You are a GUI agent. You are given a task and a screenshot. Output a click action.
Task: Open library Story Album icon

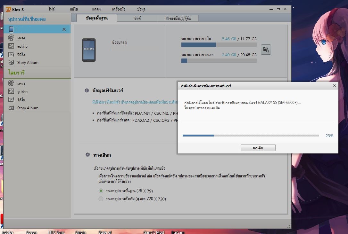coord(11,108)
